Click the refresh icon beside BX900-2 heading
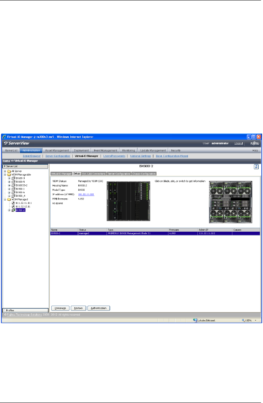The width and height of the screenshot is (263, 403). pos(256,167)
